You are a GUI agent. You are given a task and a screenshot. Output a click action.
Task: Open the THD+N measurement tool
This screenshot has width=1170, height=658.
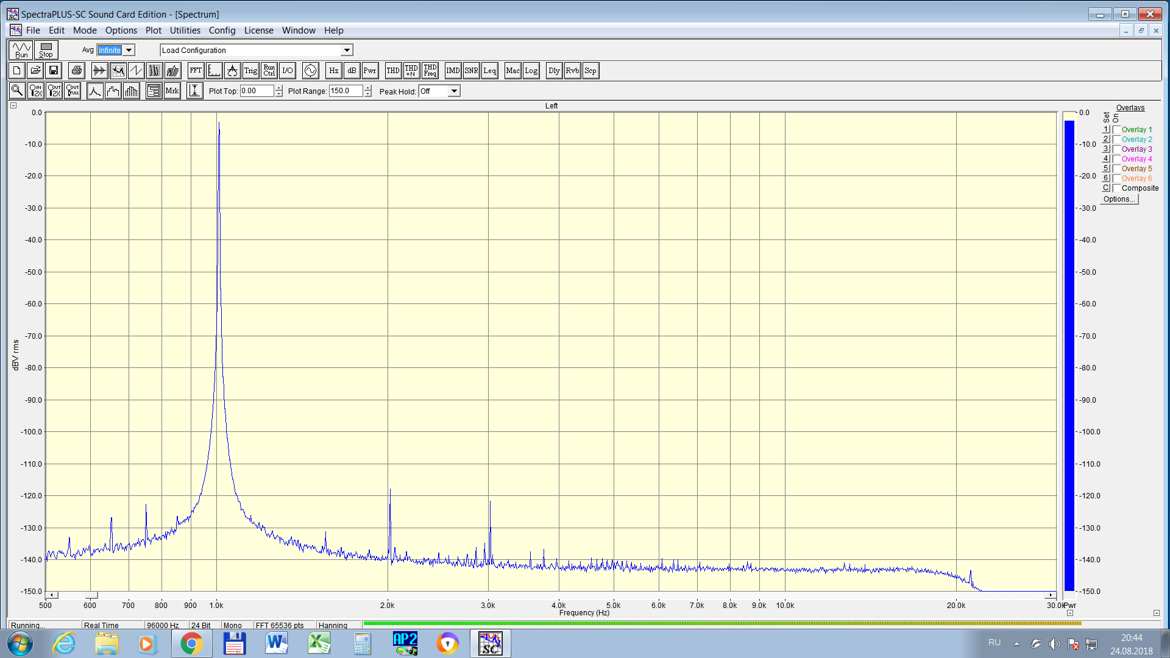coord(411,71)
